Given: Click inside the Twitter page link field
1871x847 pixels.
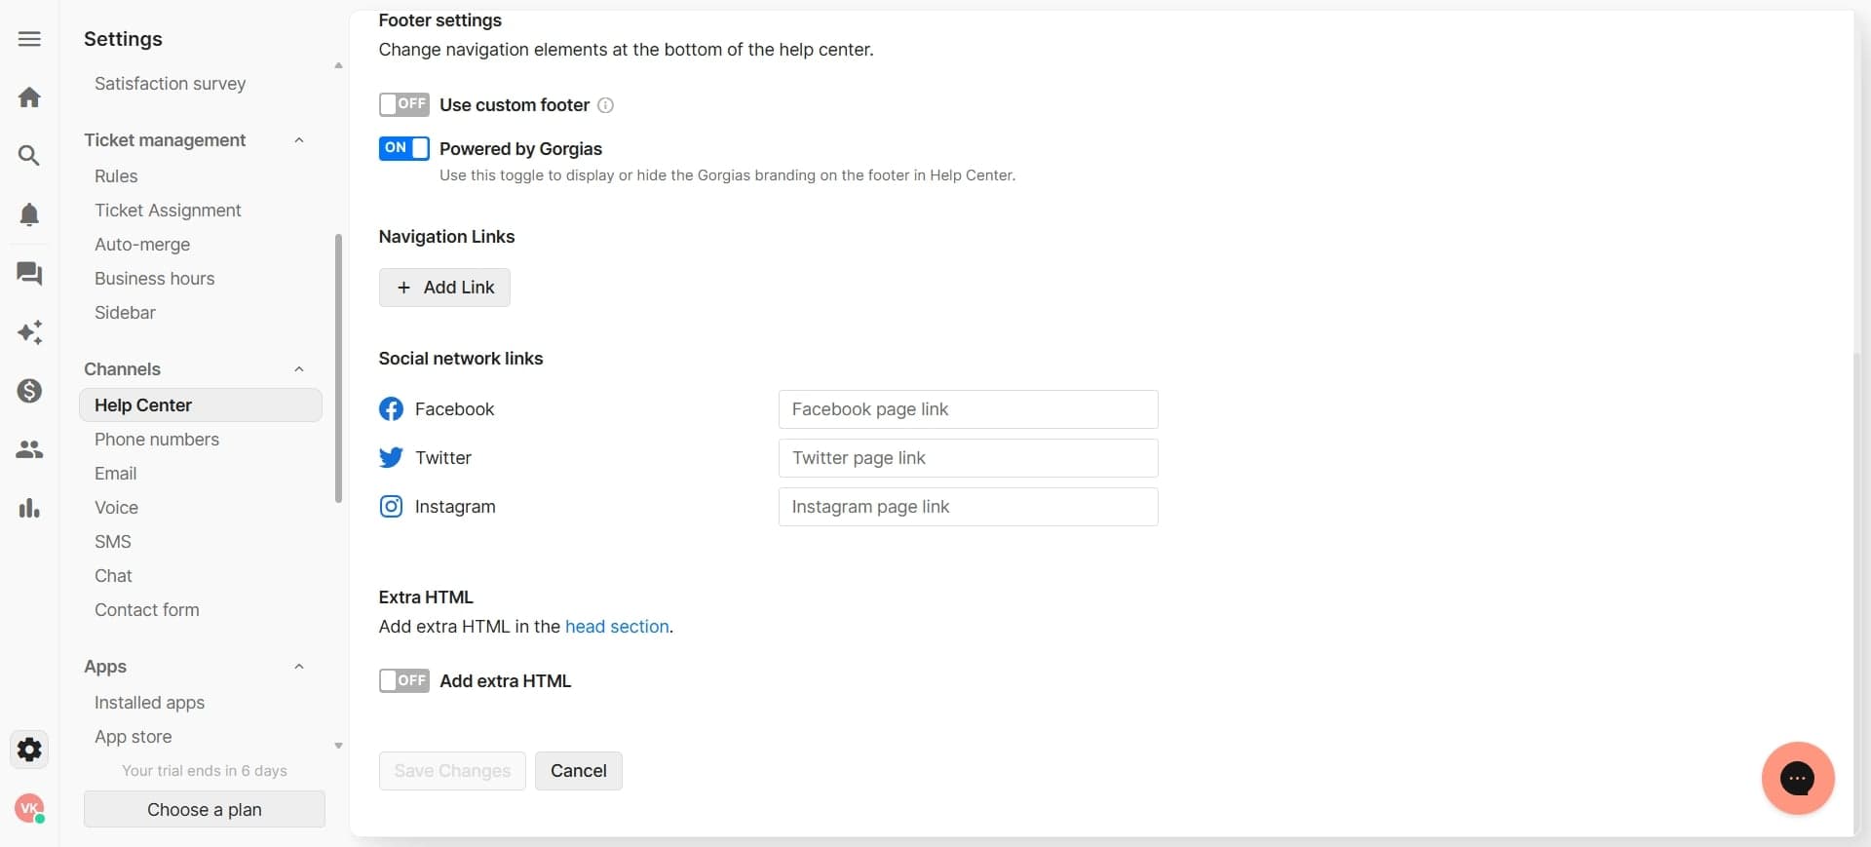Looking at the screenshot, I should [967, 458].
